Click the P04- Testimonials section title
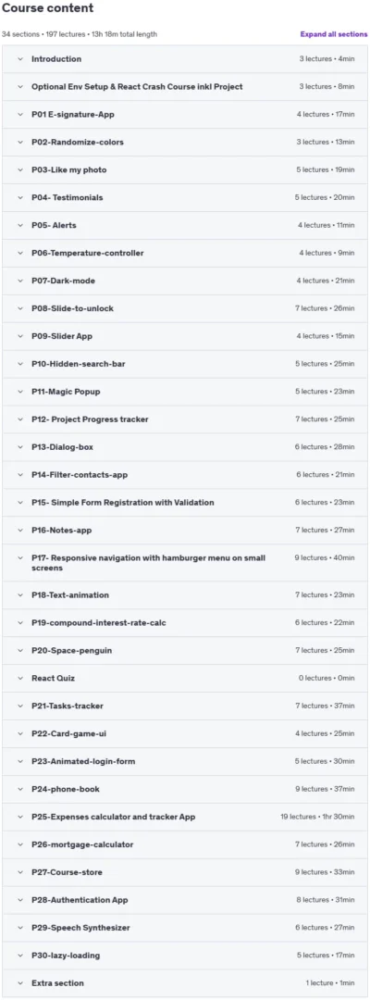Screen dimensions: 370x1000 pyautogui.click(x=67, y=198)
